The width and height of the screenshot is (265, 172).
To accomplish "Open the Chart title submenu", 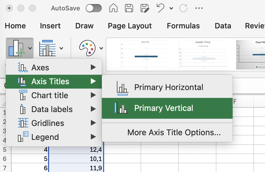I will click(x=54, y=95).
